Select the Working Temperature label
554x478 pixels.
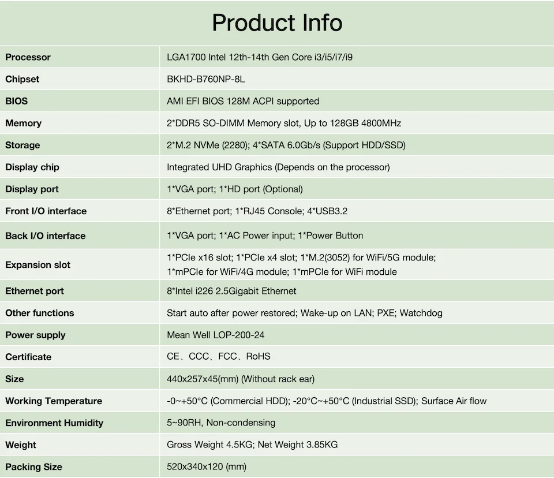[x=54, y=401]
